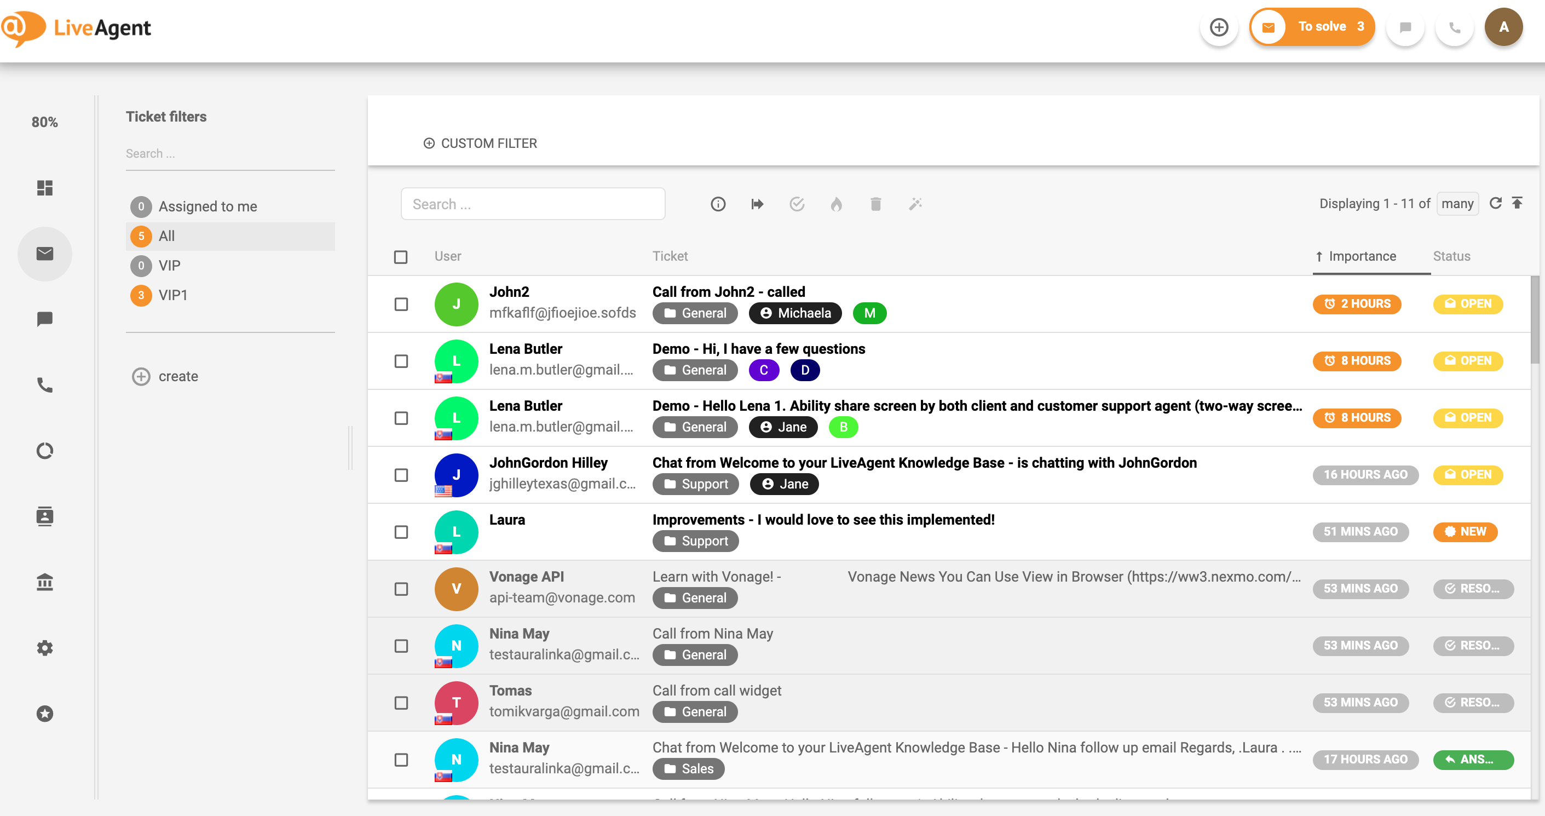Click create to add a ticket filter
This screenshot has width=1545, height=816.
click(x=178, y=376)
